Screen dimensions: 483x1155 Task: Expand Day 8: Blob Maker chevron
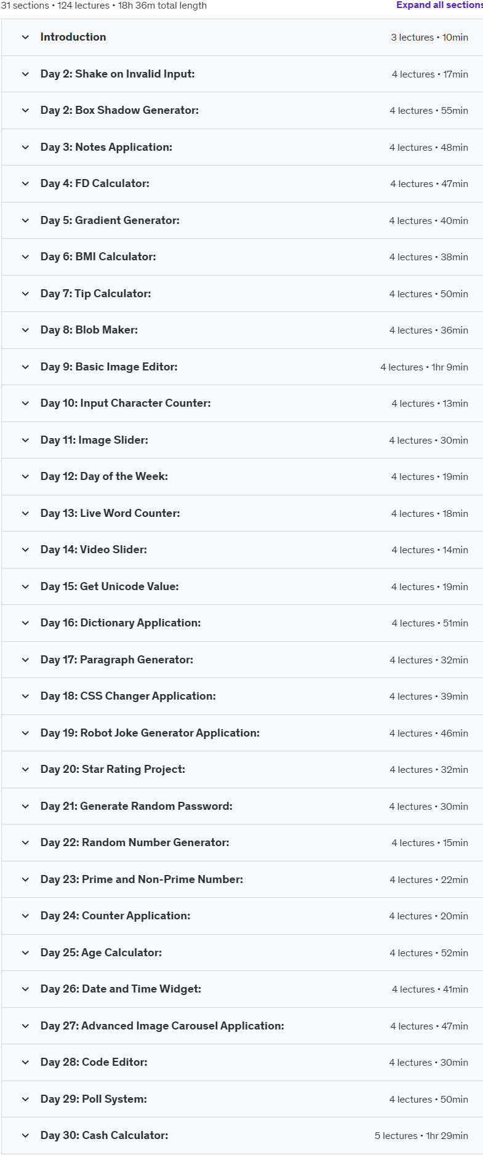pyautogui.click(x=25, y=330)
